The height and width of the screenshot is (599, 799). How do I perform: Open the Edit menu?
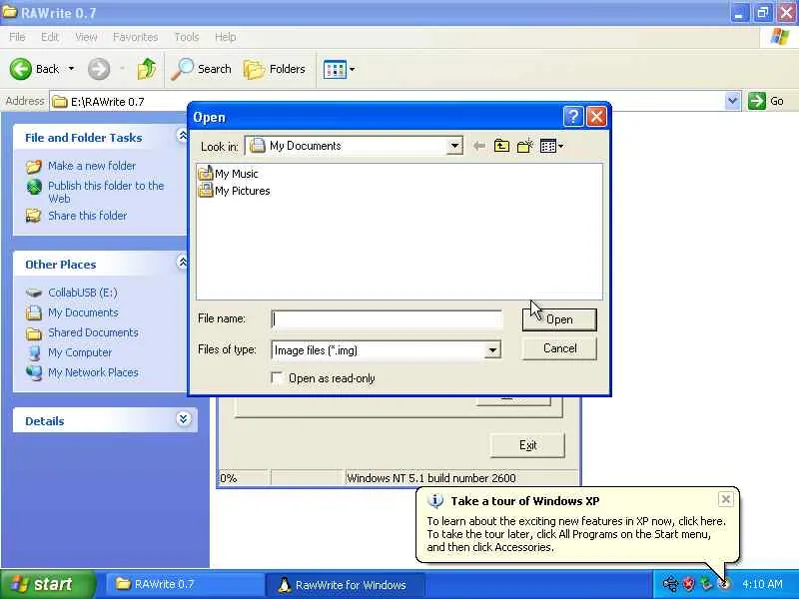(x=49, y=37)
